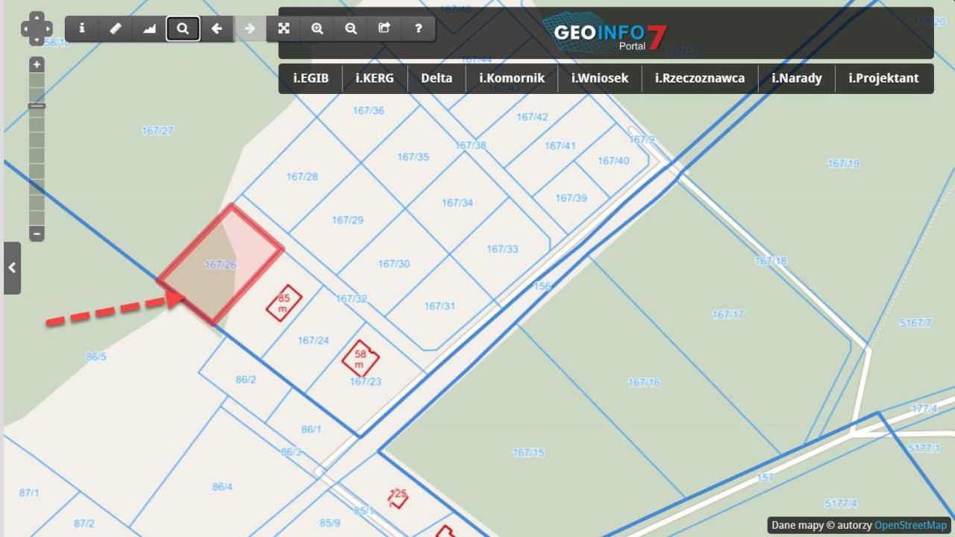This screenshot has height=537, width=955.
Task: Open the help question mark
Action: point(418,29)
